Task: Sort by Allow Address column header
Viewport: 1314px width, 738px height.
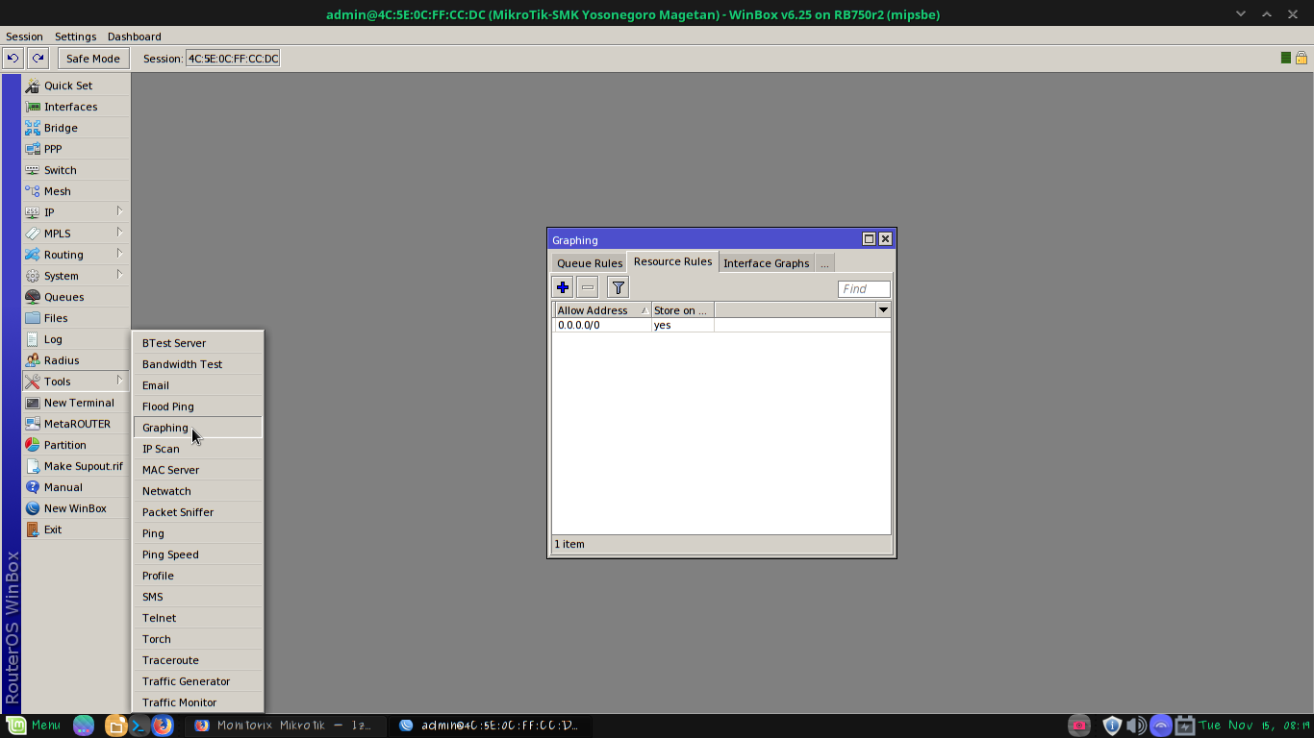Action: coord(603,310)
